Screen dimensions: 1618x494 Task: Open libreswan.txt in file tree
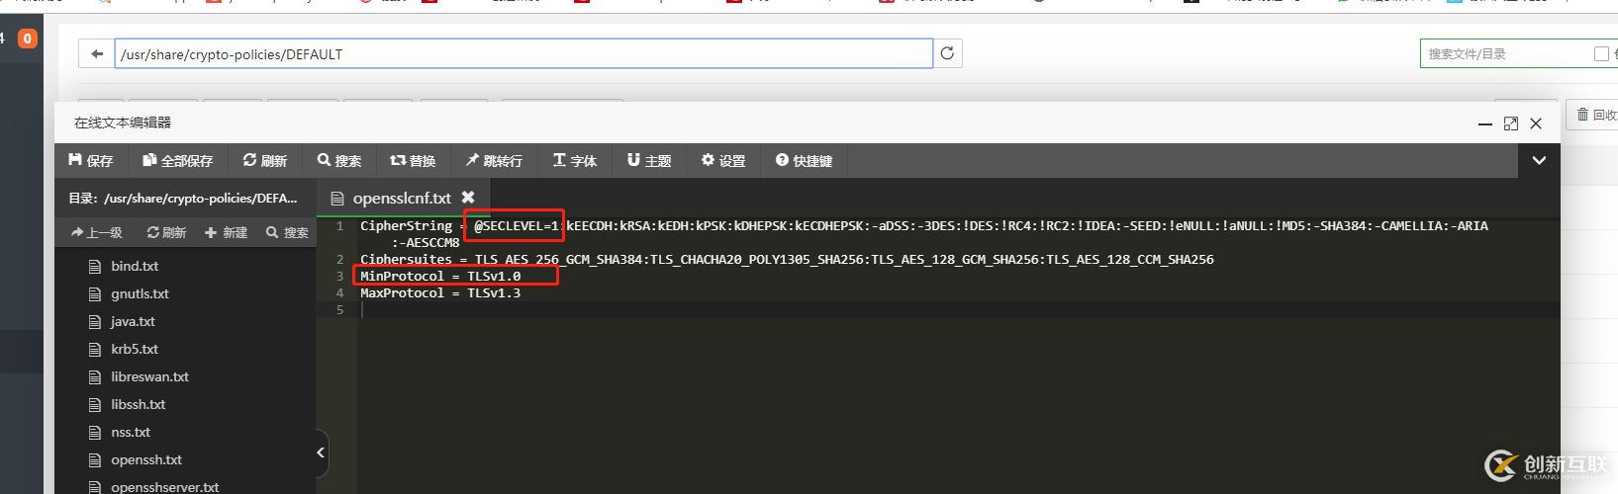[149, 376]
